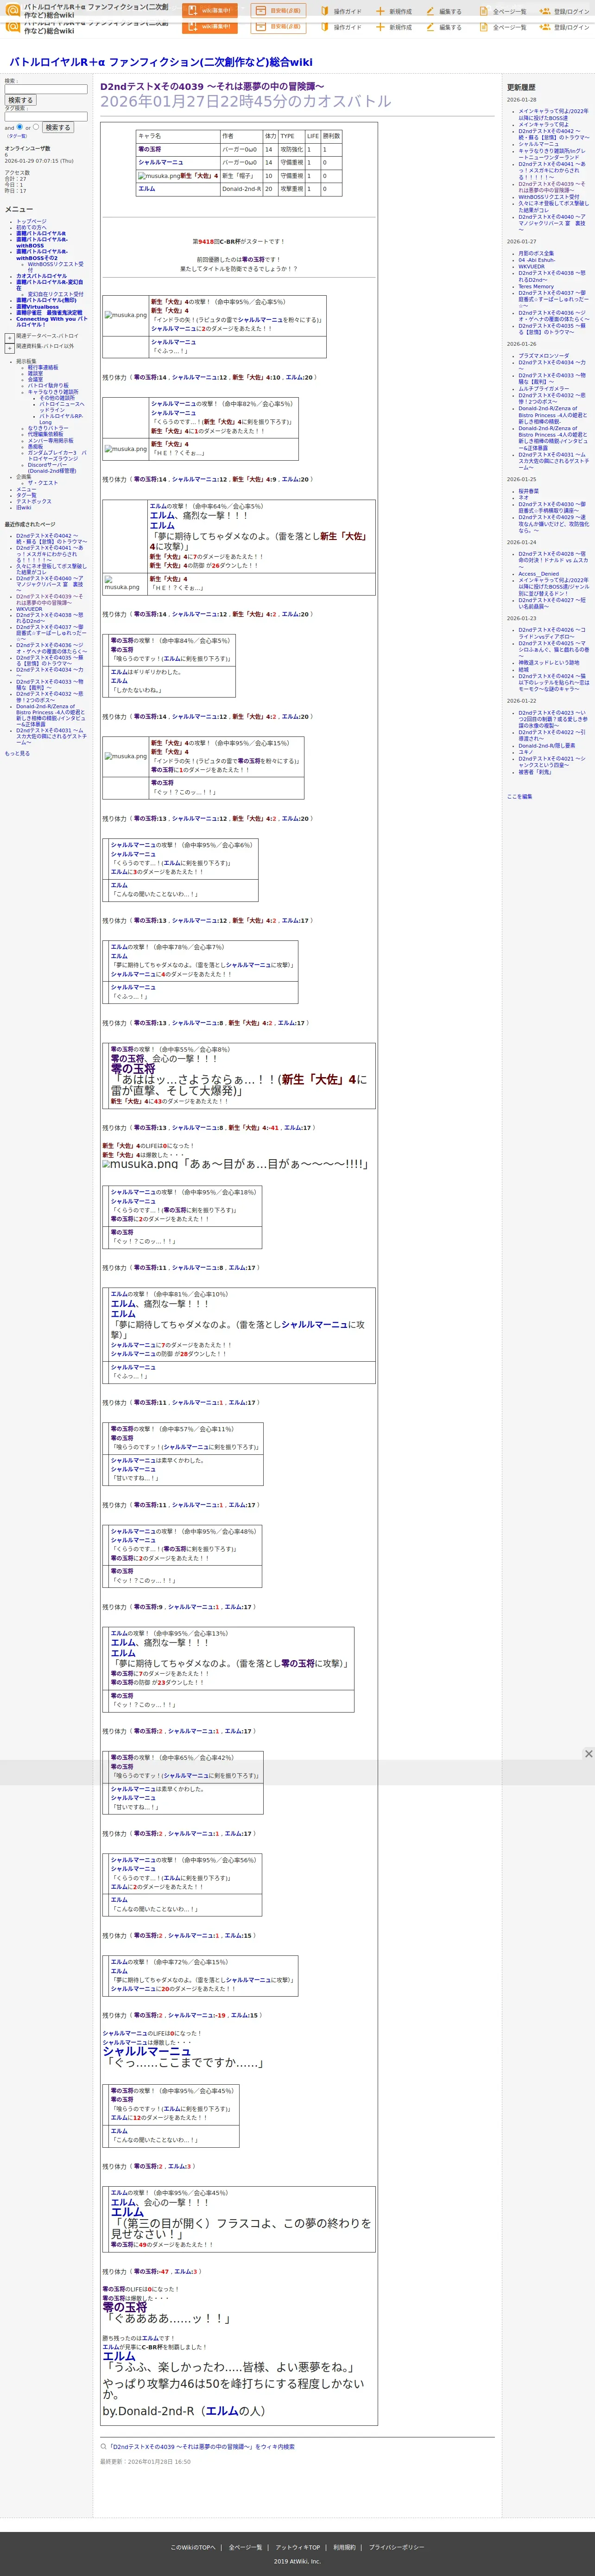The image size is (595, 2576).
Task: Focus the タグ検索 input field
Action: pyautogui.click(x=46, y=116)
